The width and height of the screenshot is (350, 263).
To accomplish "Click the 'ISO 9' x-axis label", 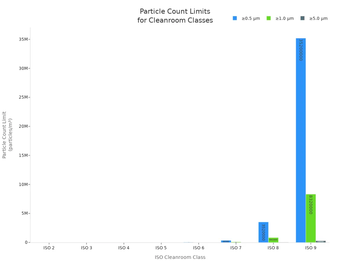I will (310, 248).
